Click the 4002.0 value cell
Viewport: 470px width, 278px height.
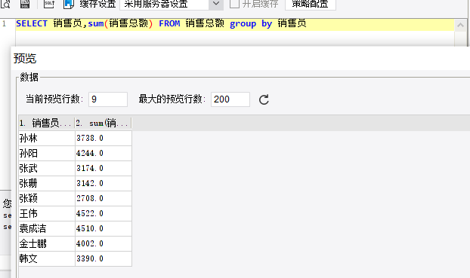click(x=104, y=243)
